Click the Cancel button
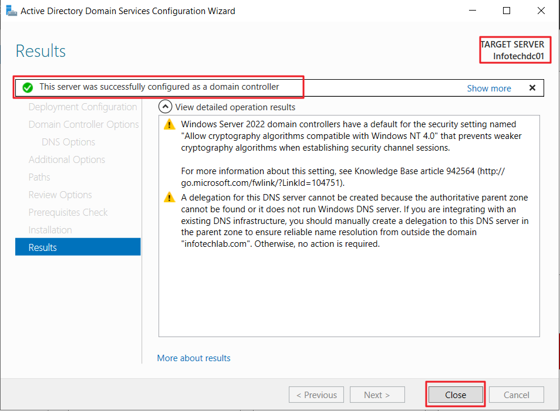This screenshot has height=411, width=560. (x=516, y=395)
